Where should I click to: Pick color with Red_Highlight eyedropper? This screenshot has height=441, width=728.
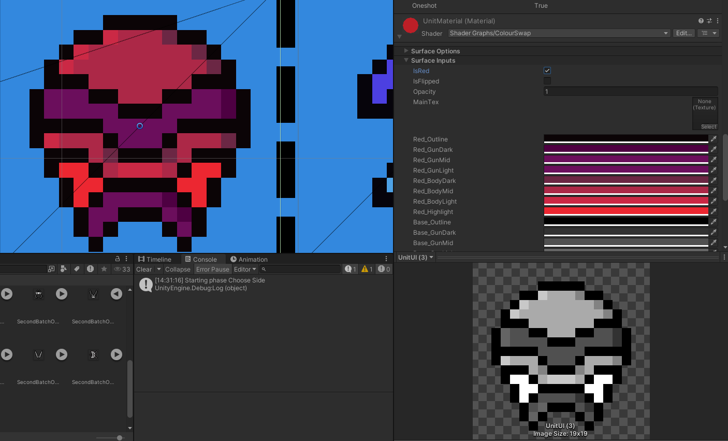[714, 211]
